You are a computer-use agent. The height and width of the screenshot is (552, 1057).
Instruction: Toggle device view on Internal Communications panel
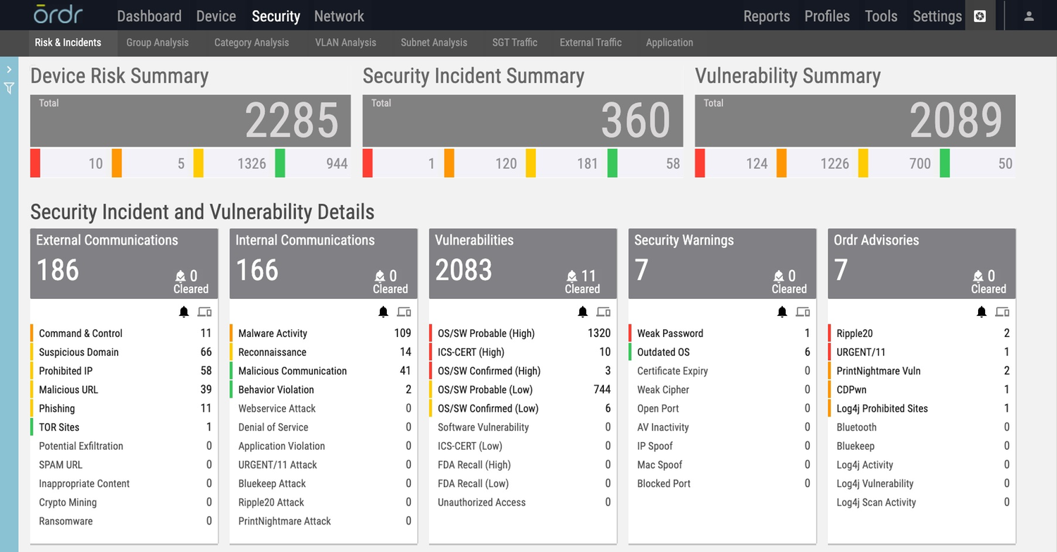pyautogui.click(x=404, y=311)
